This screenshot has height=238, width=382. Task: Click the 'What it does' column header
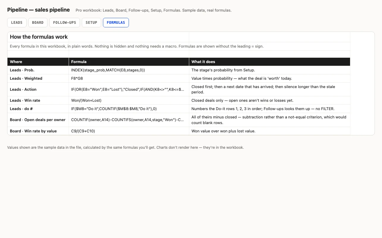click(x=269, y=62)
